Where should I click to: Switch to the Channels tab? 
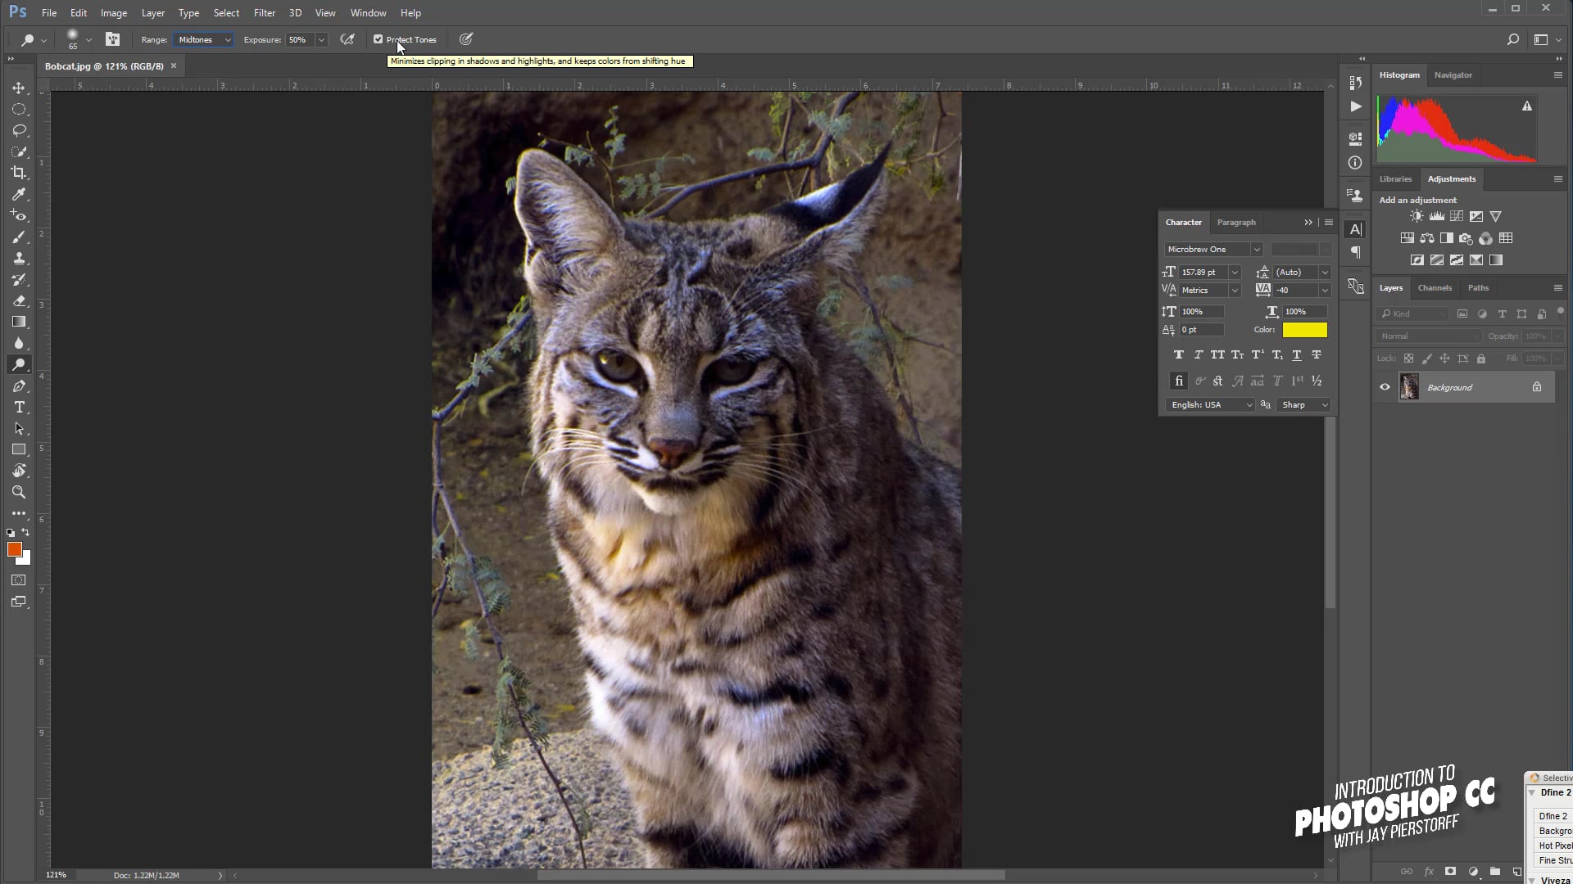pos(1434,287)
